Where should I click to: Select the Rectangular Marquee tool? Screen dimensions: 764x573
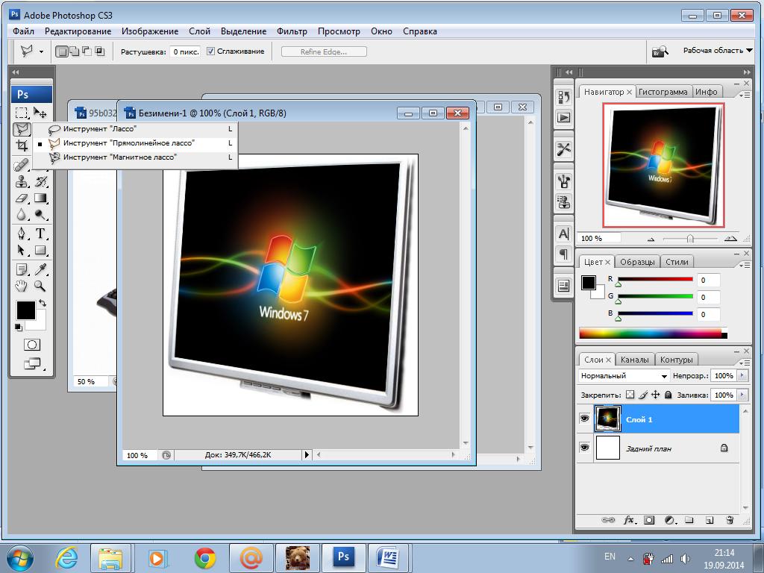click(22, 113)
